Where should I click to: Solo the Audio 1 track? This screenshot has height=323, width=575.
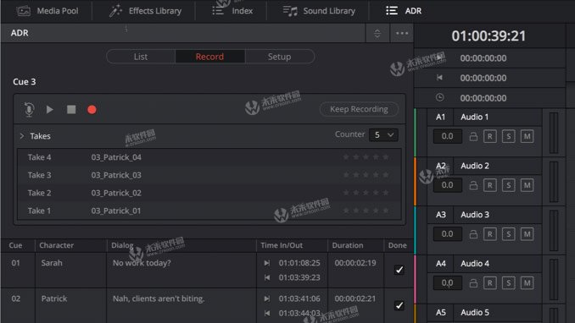pos(509,136)
